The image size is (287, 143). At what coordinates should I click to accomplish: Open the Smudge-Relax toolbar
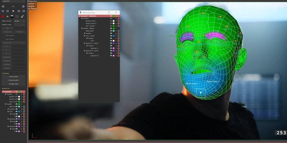14,84
